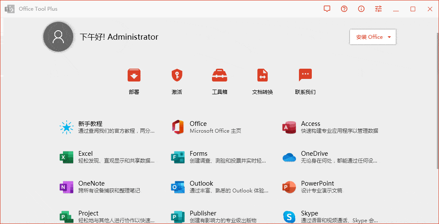
Task: Open the settings sliders icon
Action: point(379,9)
